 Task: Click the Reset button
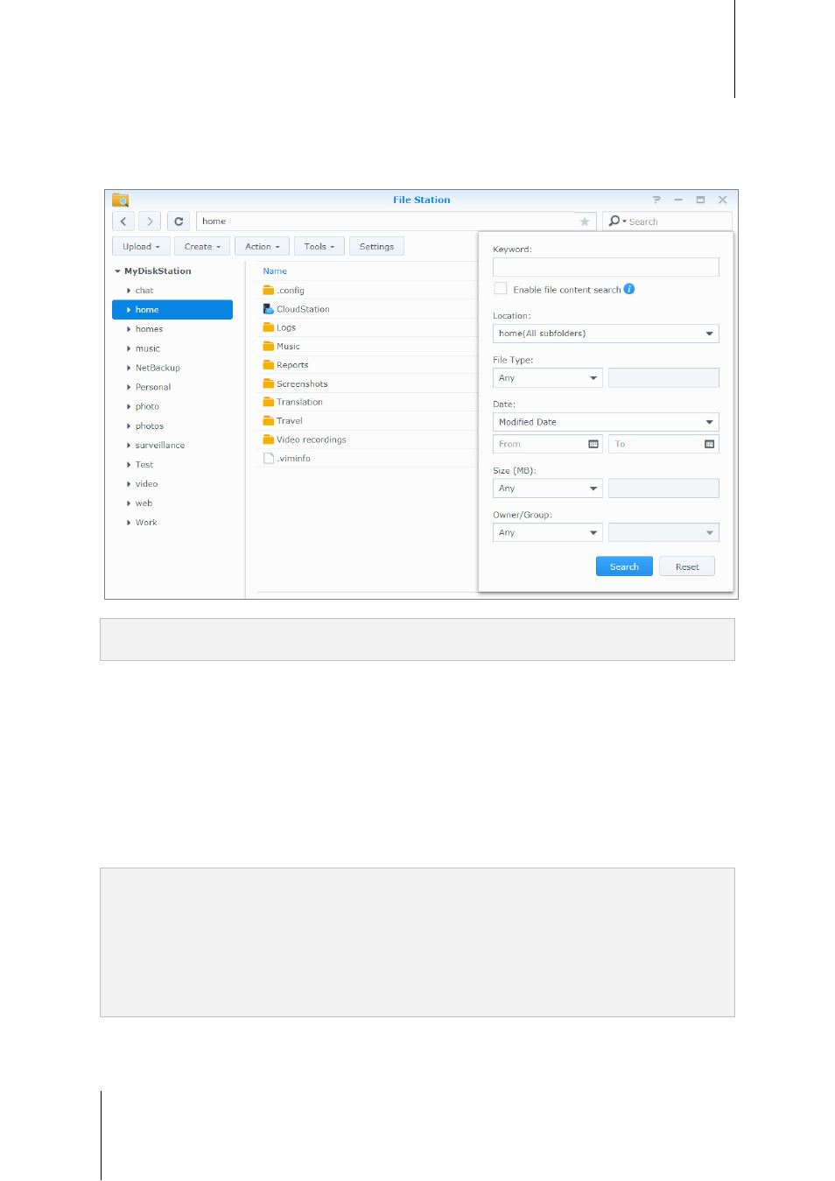tap(687, 566)
